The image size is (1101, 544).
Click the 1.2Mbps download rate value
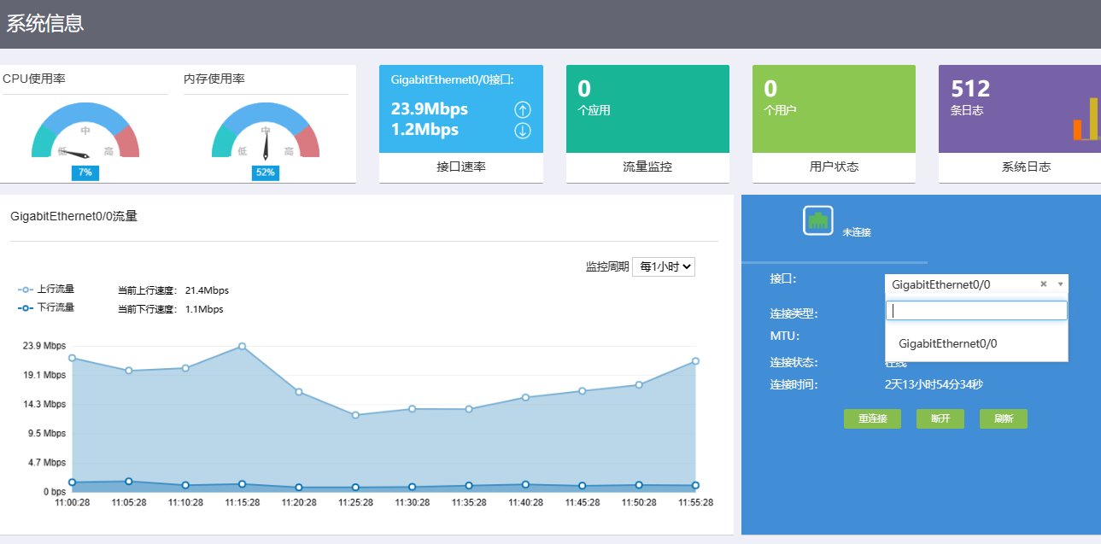[425, 130]
